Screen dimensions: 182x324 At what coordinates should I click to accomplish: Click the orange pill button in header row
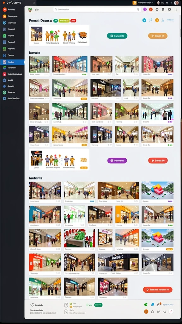[158, 36]
